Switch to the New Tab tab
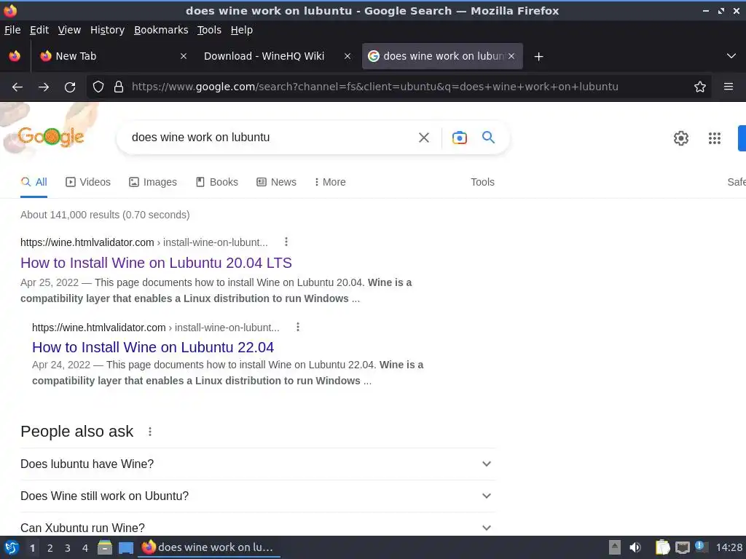The image size is (746, 559). [106, 56]
